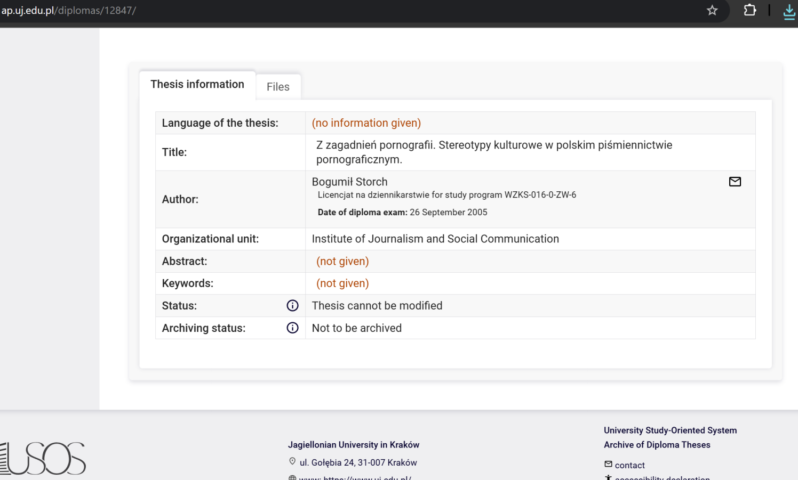Click the Bogumił Storch author name
This screenshot has height=480, width=798.
tap(349, 182)
